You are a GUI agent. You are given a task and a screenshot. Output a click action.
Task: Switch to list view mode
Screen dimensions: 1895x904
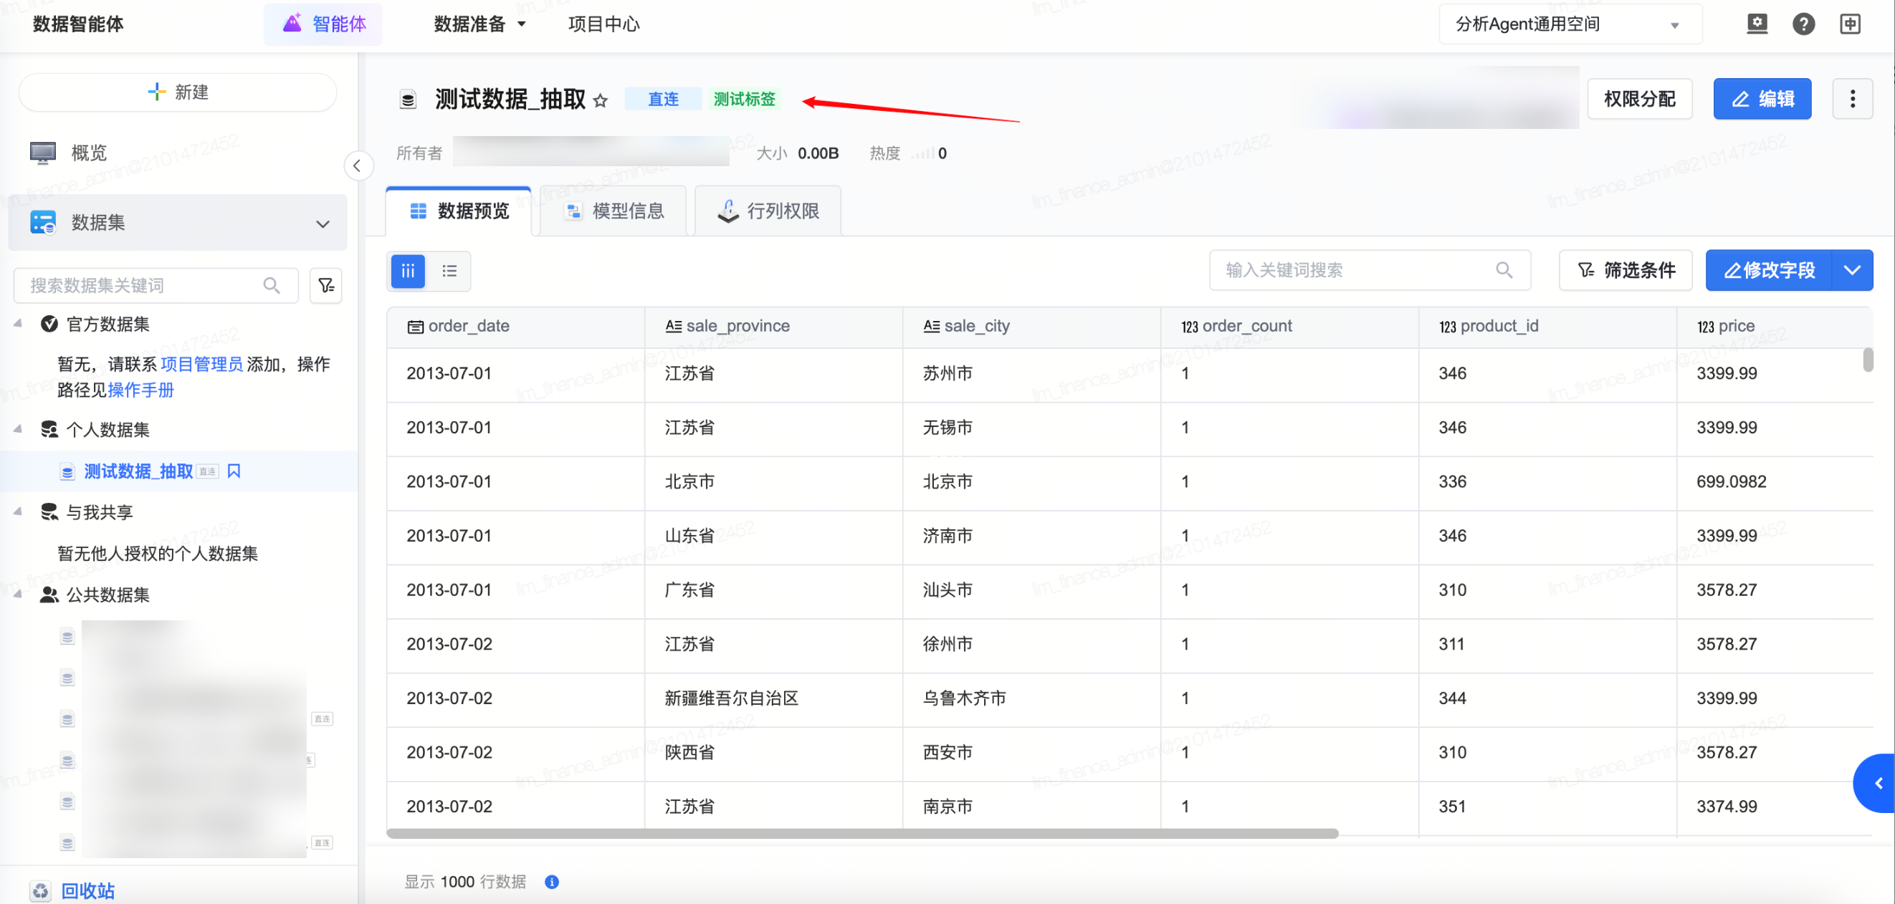pyautogui.click(x=449, y=271)
